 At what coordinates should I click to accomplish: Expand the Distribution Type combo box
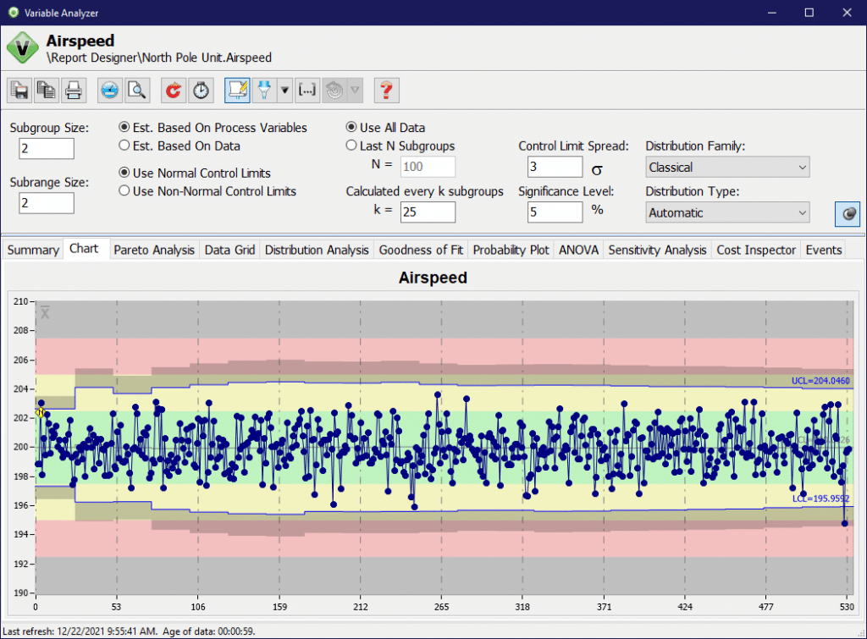[726, 213]
